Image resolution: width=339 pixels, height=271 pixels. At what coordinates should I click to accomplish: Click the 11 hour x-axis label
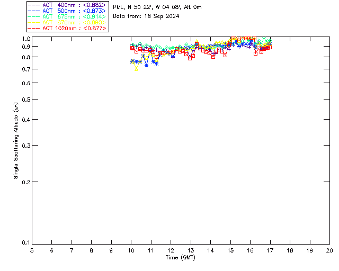tap(151, 250)
